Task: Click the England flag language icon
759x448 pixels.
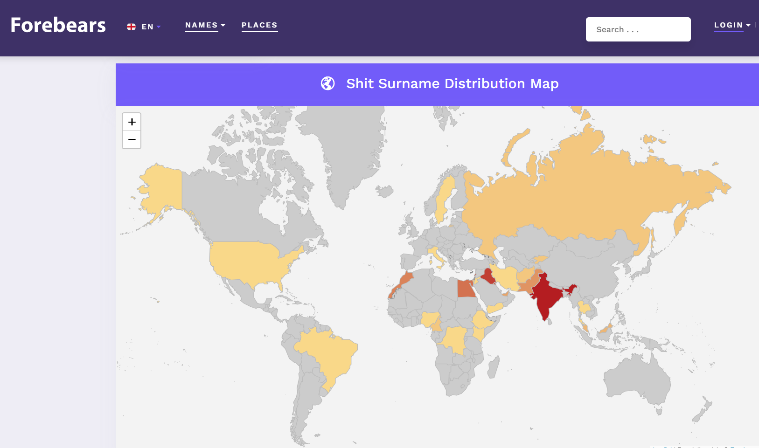Action: pyautogui.click(x=132, y=27)
